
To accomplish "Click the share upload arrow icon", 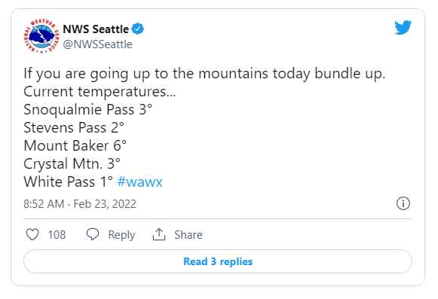I will pyautogui.click(x=159, y=234).
